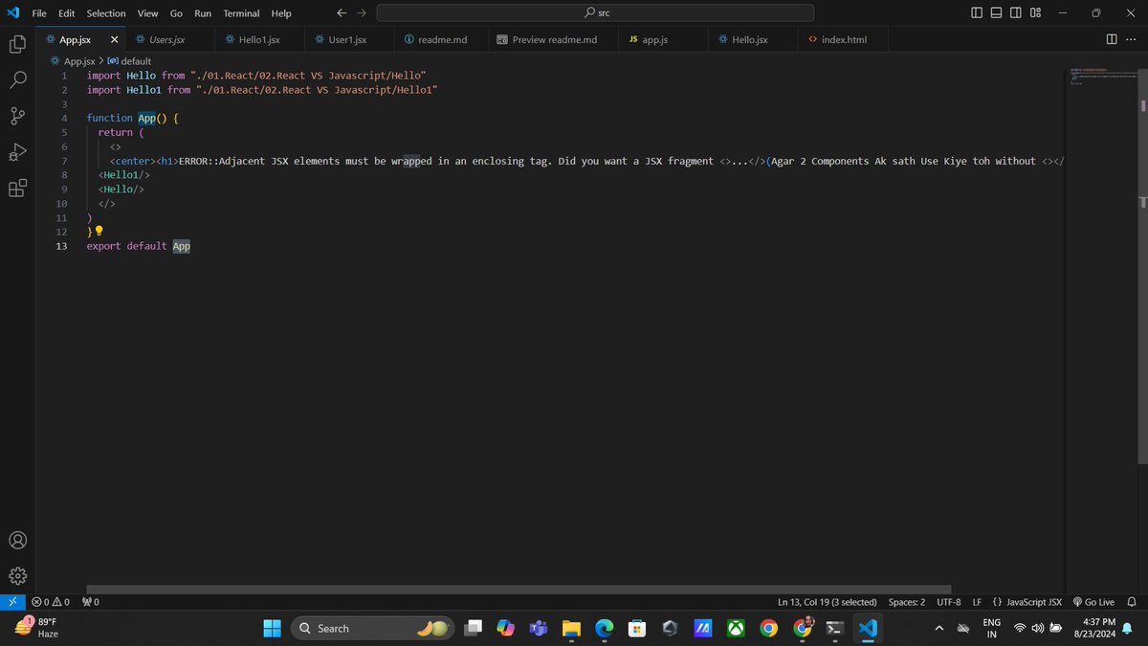This screenshot has width=1148, height=646.
Task: Click the remote window indicator in status bar
Action: [11, 602]
